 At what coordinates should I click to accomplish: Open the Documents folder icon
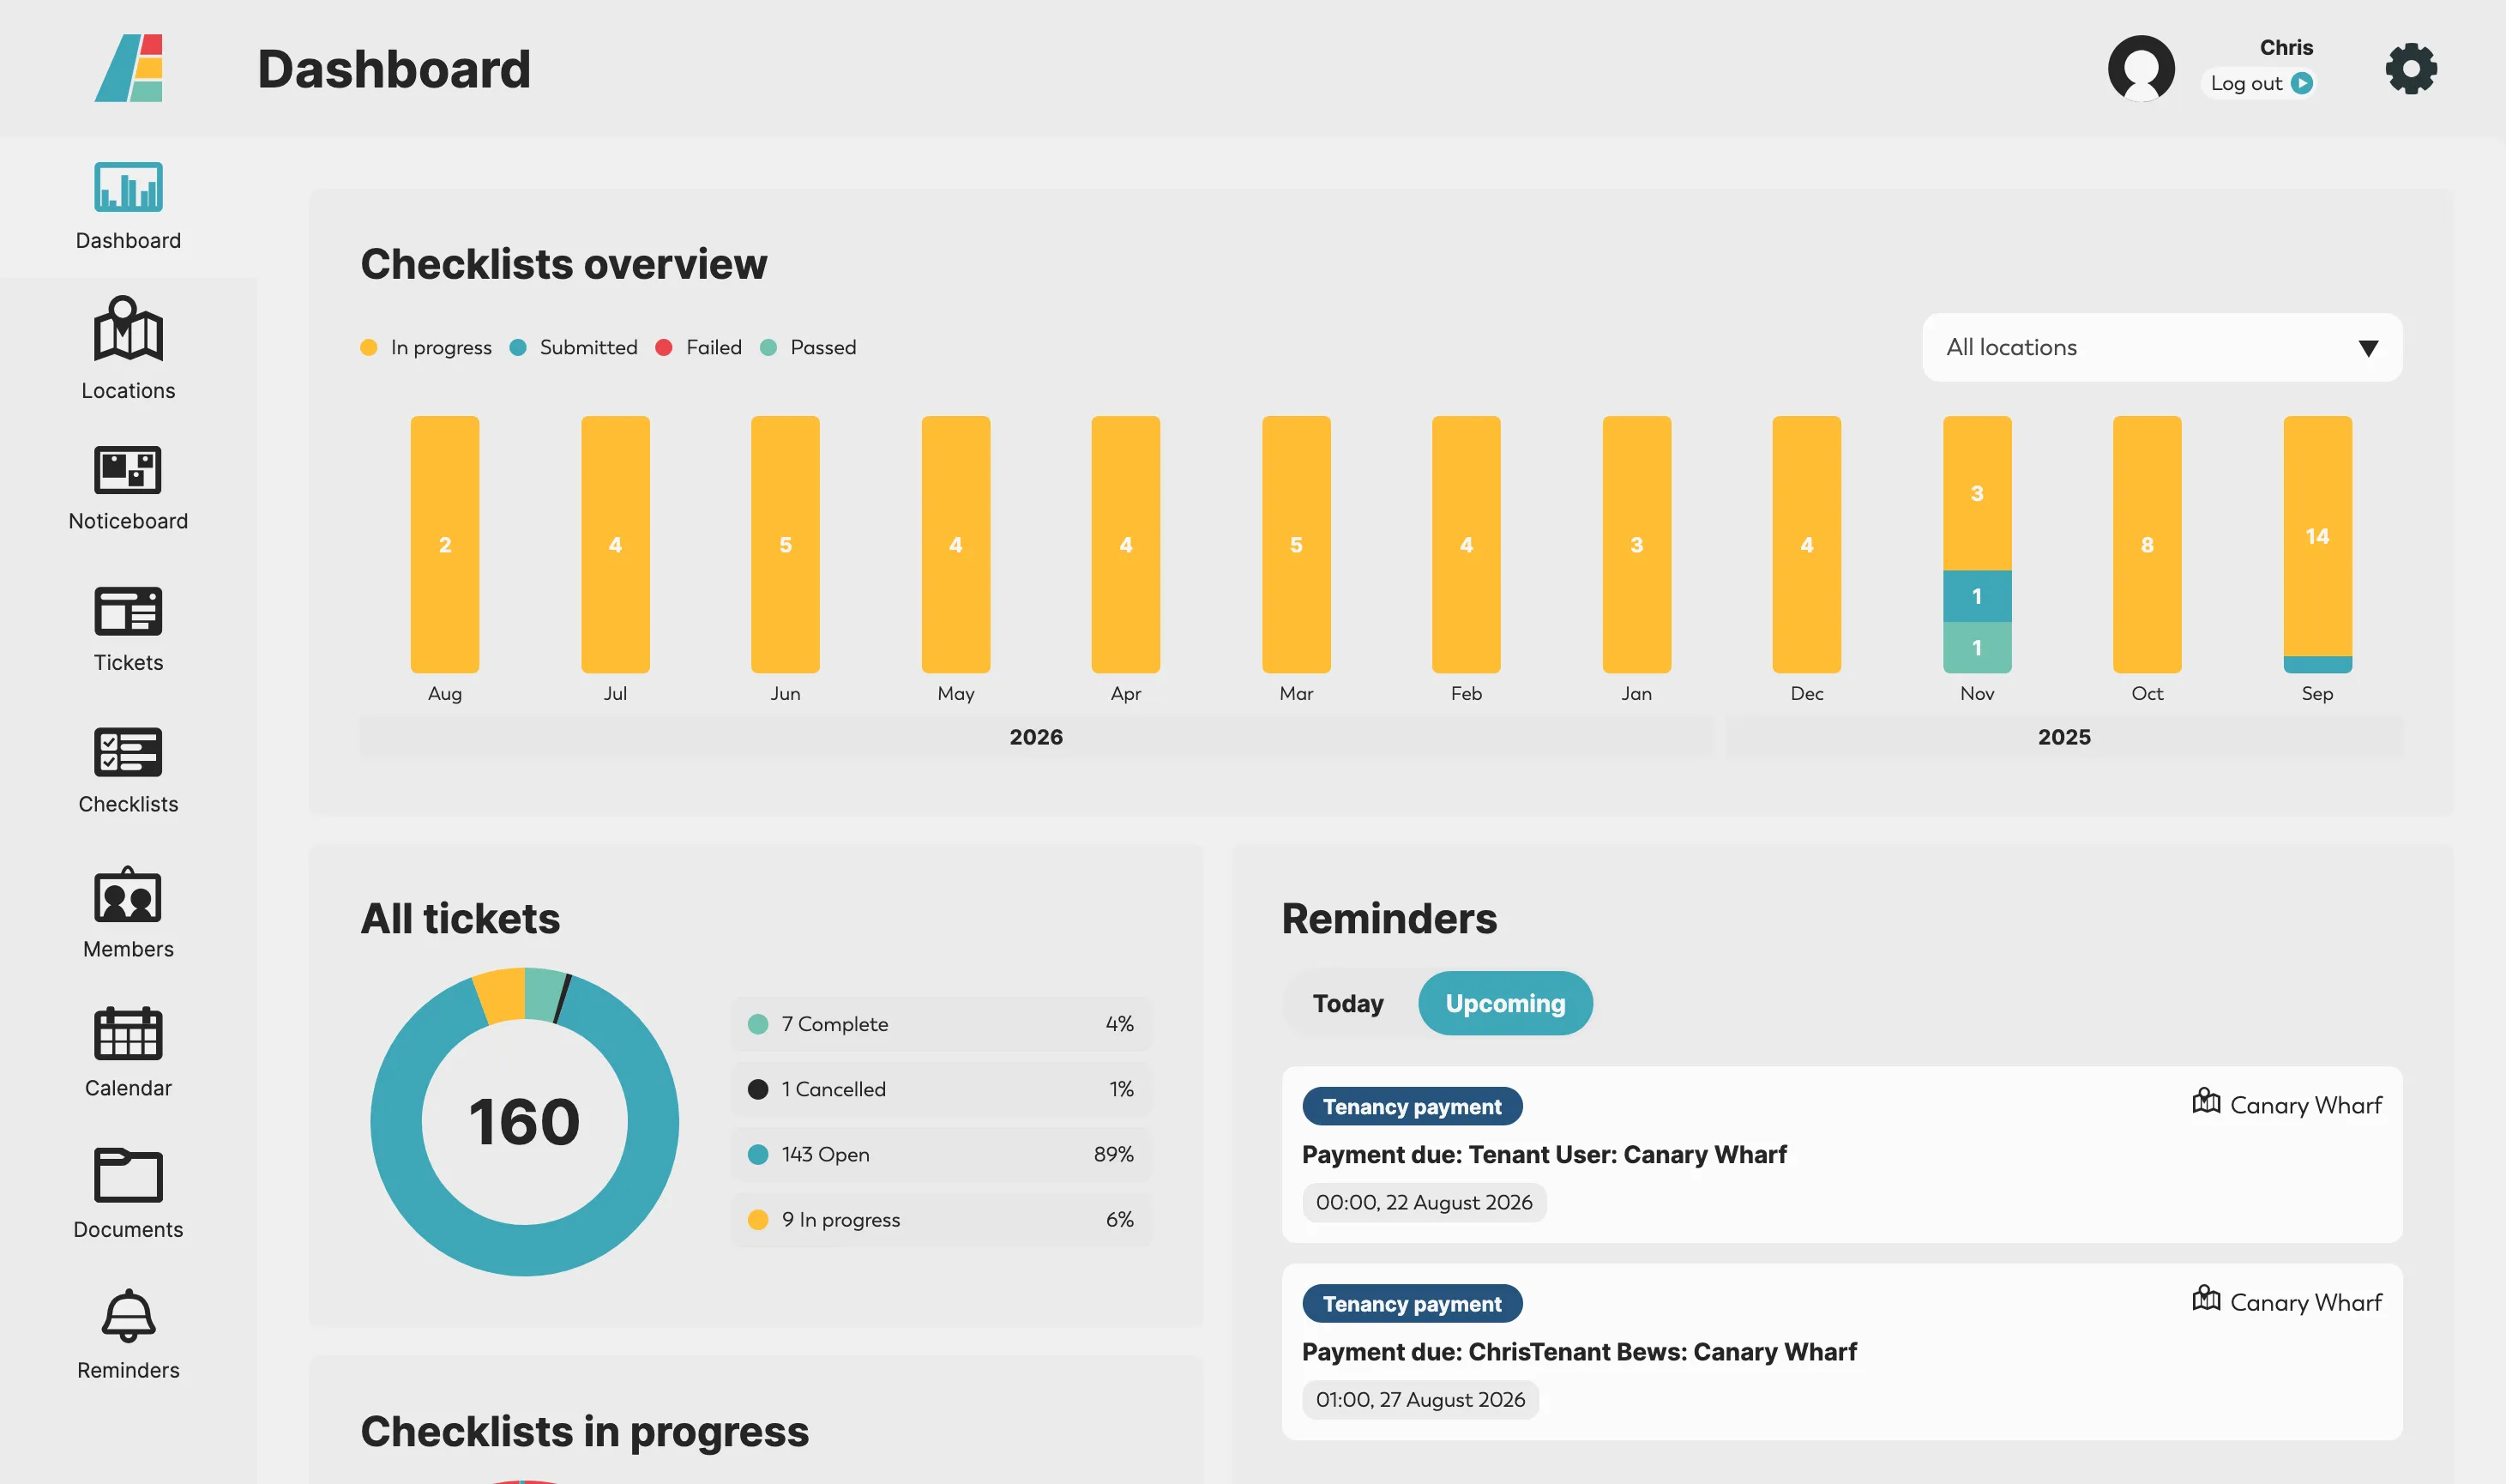(x=128, y=1175)
